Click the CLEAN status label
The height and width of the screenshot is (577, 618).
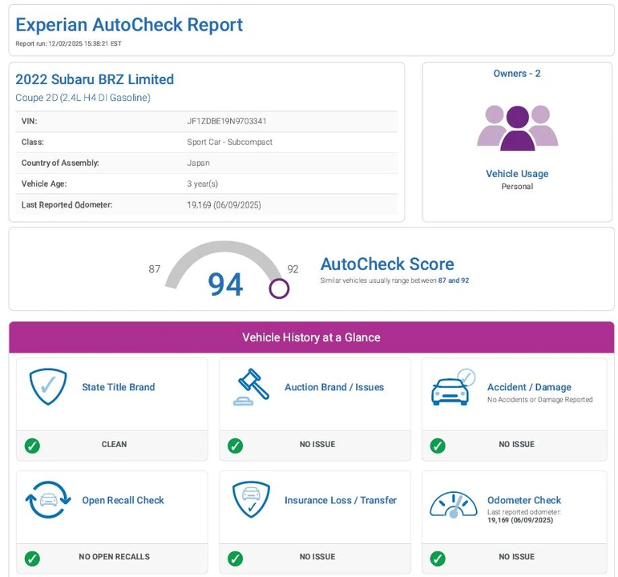click(x=115, y=444)
